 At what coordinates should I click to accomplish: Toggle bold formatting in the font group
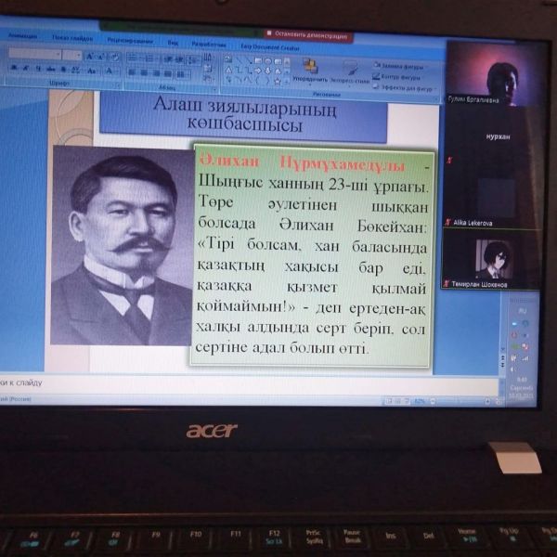[14, 68]
